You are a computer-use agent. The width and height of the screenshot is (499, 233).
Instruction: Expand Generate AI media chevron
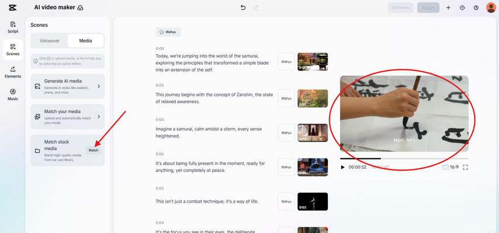coord(99,86)
